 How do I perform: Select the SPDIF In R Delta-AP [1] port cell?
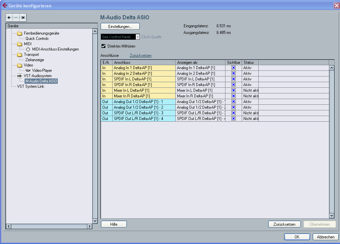click(144, 85)
